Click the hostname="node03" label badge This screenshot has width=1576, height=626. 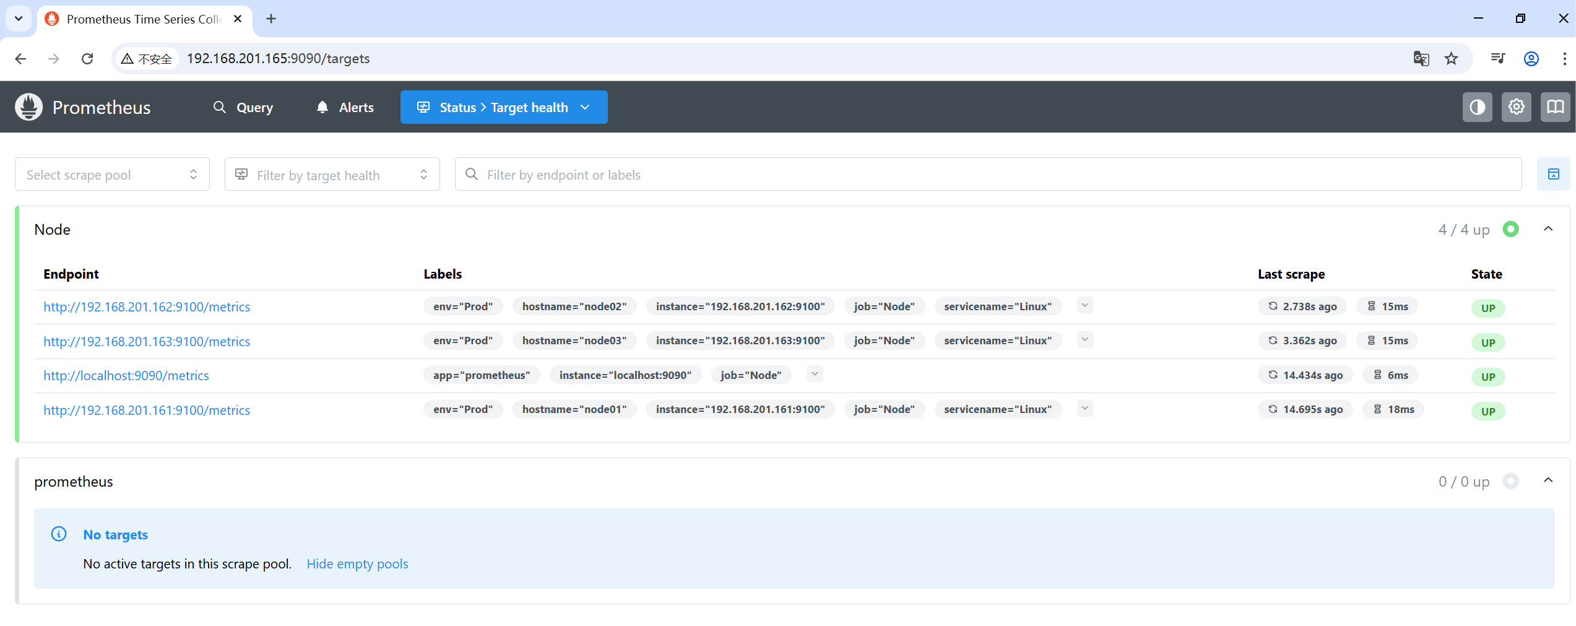click(574, 341)
